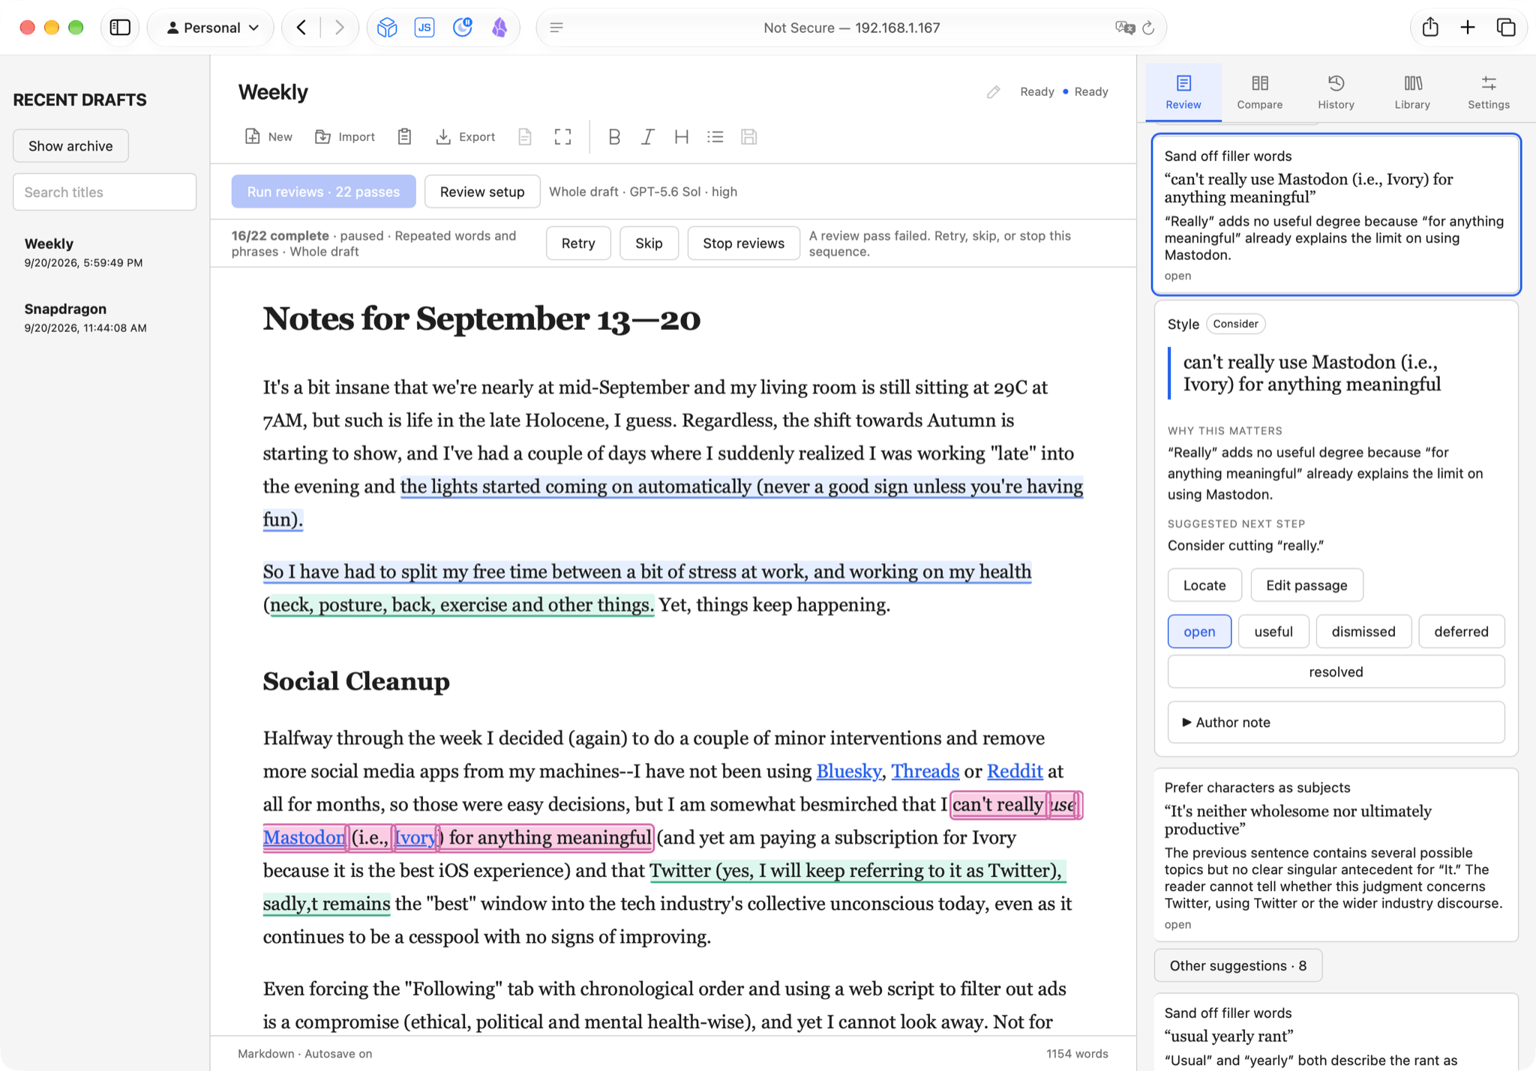Insert bulleted list icon
The image size is (1536, 1071).
(x=715, y=136)
